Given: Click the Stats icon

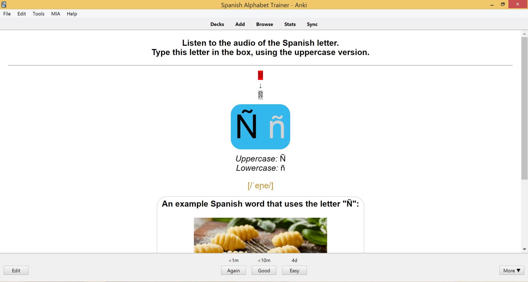Looking at the screenshot, I should tap(290, 24).
